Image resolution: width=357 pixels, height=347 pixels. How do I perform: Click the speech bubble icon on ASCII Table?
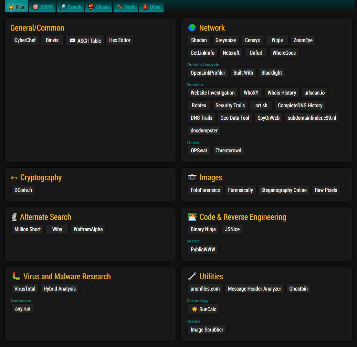[72, 41]
